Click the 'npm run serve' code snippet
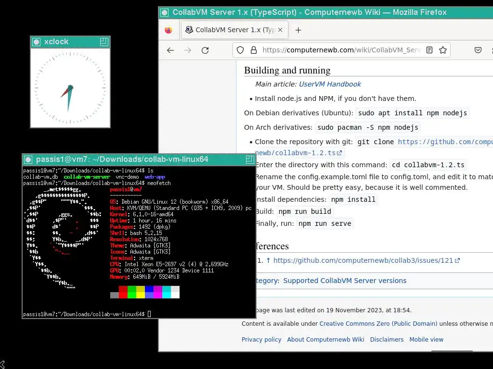493x369 pixels. coord(325,223)
